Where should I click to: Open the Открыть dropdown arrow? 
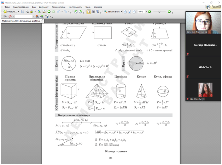point(19,12)
